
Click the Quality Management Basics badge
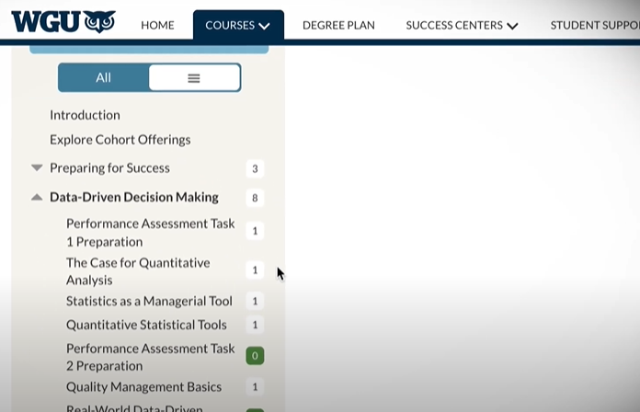coord(255,387)
